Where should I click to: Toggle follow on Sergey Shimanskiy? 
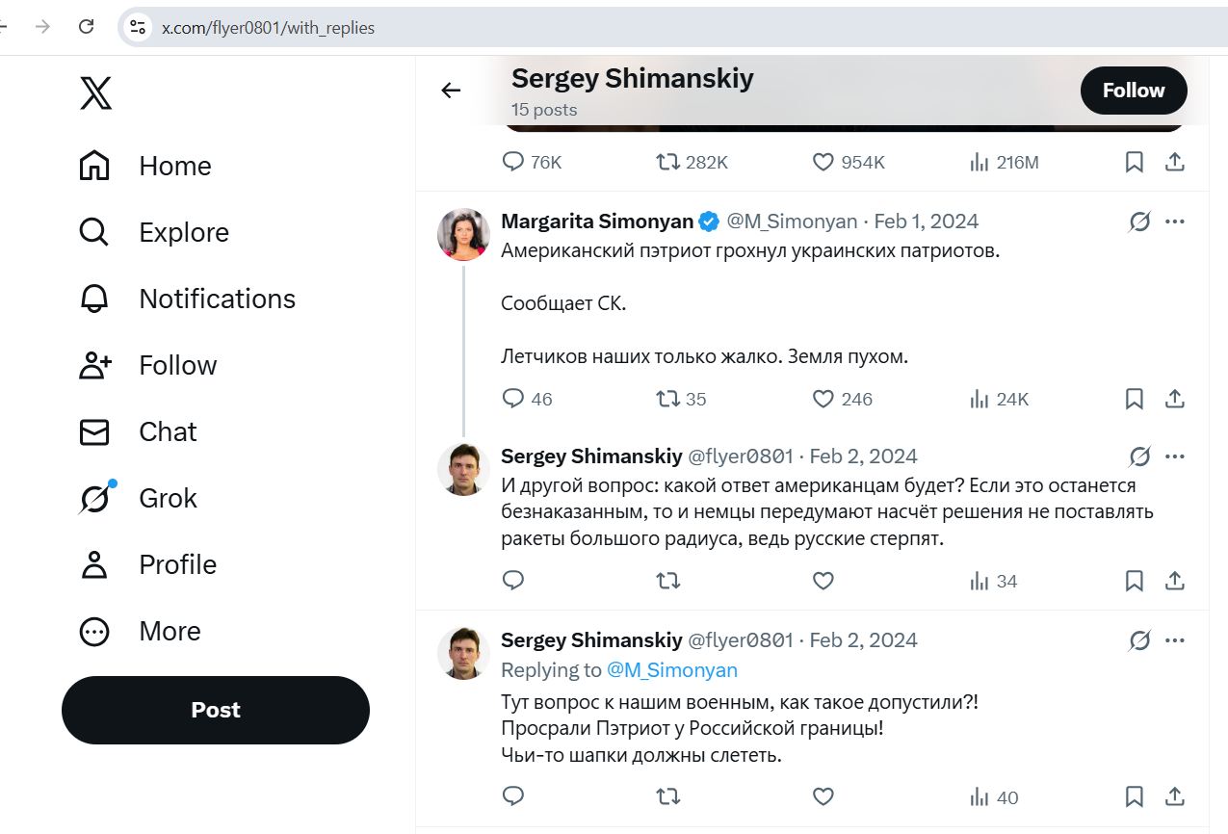[x=1133, y=90]
